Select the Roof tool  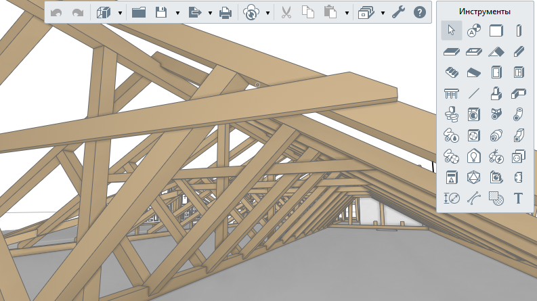[496, 51]
